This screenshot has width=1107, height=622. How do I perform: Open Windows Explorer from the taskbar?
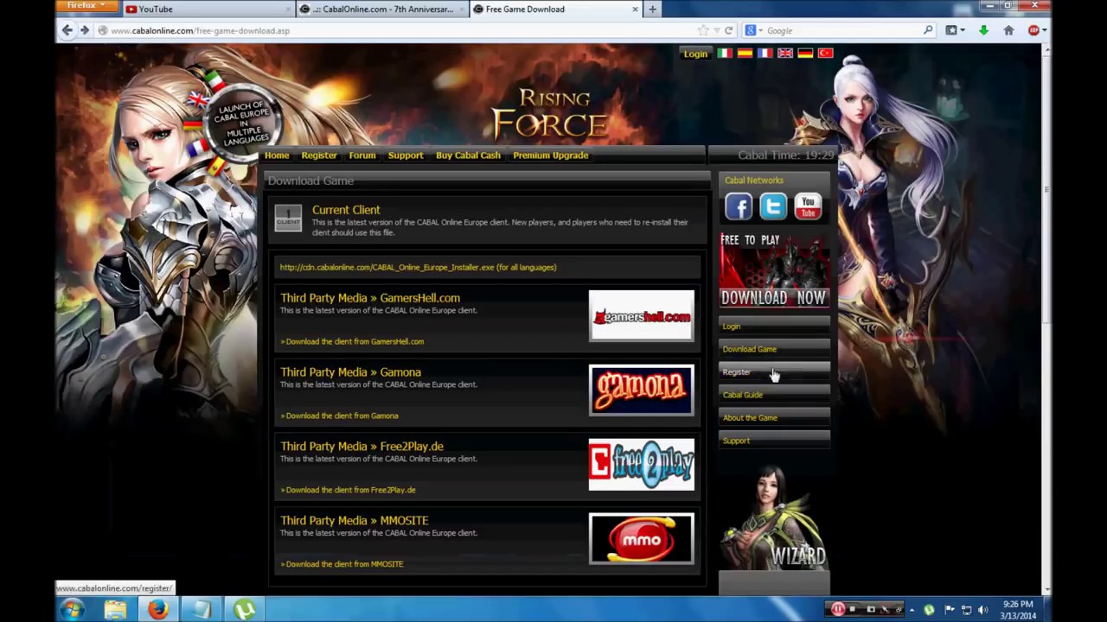(x=116, y=610)
